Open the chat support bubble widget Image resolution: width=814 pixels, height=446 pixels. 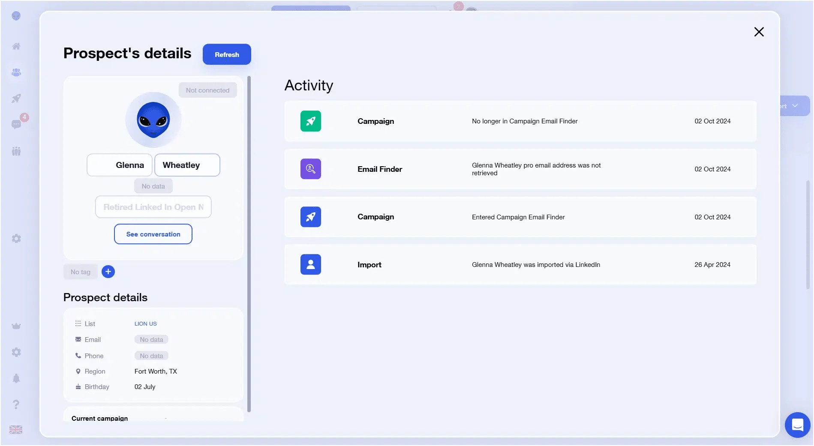[797, 425]
